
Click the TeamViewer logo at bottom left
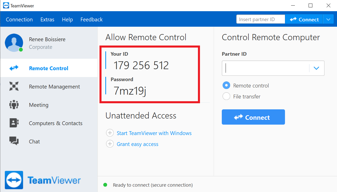click(14, 180)
